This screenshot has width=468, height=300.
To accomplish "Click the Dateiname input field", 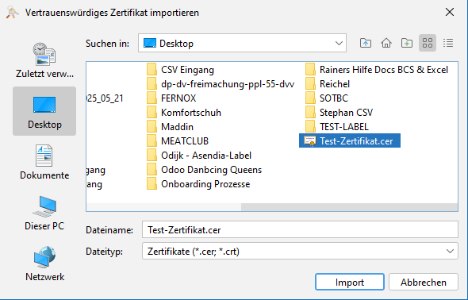I will [x=300, y=229].
